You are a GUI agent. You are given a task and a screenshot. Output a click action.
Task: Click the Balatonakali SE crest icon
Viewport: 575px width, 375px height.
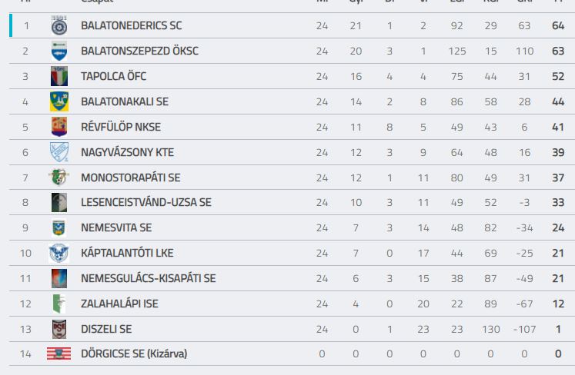pyautogui.click(x=59, y=101)
